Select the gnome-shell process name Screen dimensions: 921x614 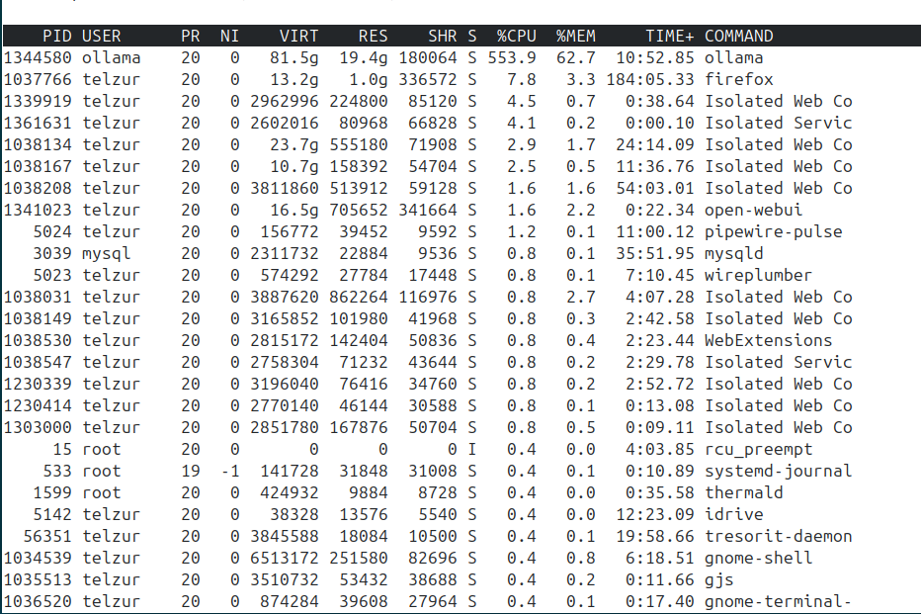[x=758, y=558]
